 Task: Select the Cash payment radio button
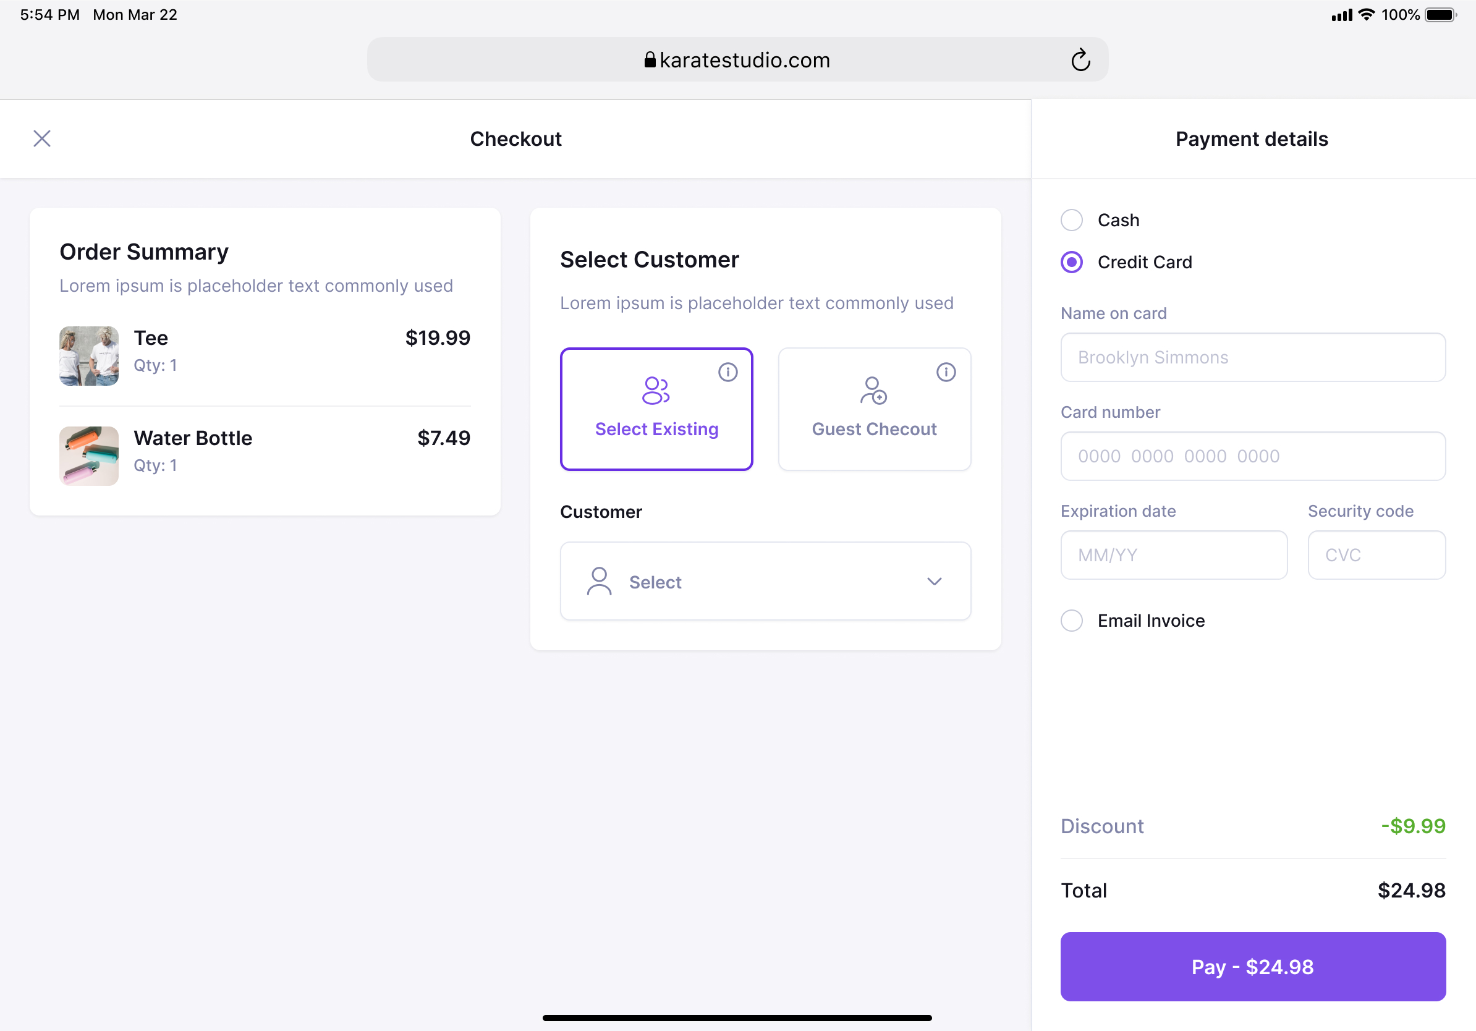(x=1072, y=220)
